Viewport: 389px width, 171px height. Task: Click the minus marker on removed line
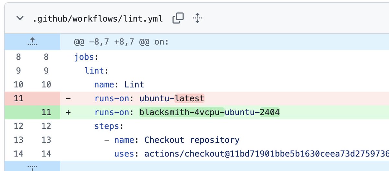68,98
